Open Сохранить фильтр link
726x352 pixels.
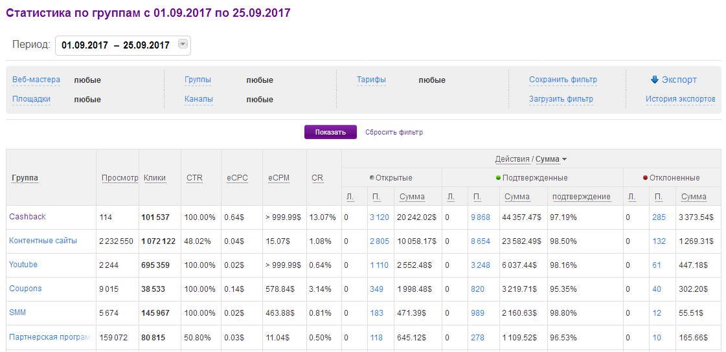[x=563, y=80]
